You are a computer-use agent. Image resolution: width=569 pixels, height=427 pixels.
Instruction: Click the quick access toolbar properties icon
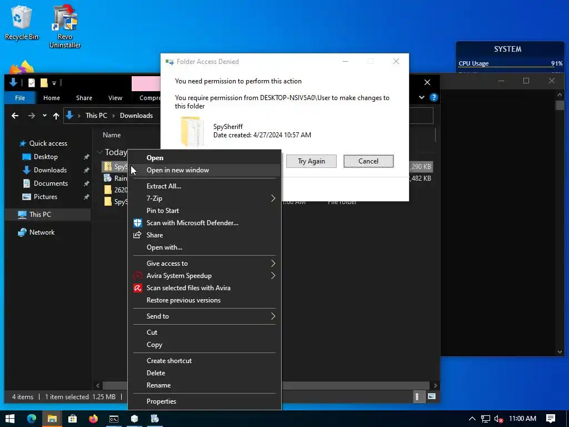click(x=32, y=83)
